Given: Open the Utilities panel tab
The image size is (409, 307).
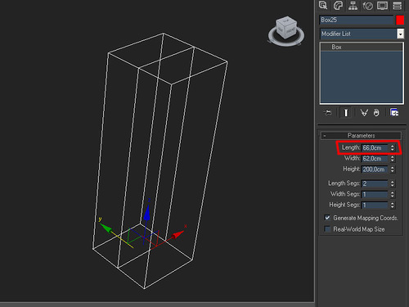Looking at the screenshot, I should point(398,5).
